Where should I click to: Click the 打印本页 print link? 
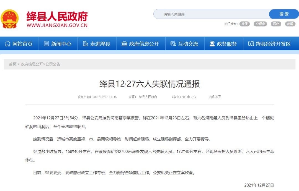(216, 97)
